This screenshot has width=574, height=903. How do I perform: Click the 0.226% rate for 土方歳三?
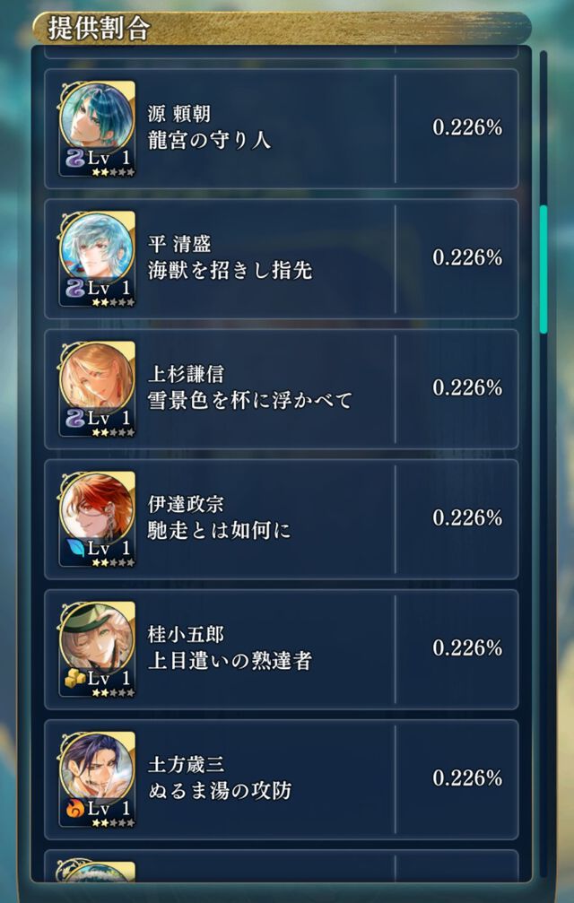point(467,778)
